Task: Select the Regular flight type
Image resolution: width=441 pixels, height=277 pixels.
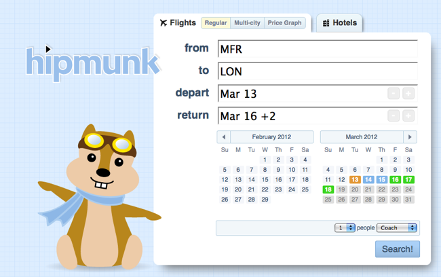Action: tap(216, 23)
